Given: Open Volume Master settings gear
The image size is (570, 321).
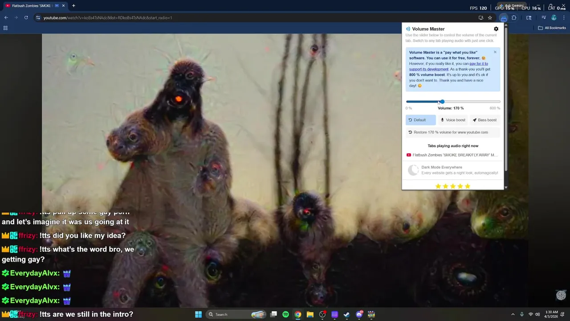Looking at the screenshot, I should pos(496,29).
